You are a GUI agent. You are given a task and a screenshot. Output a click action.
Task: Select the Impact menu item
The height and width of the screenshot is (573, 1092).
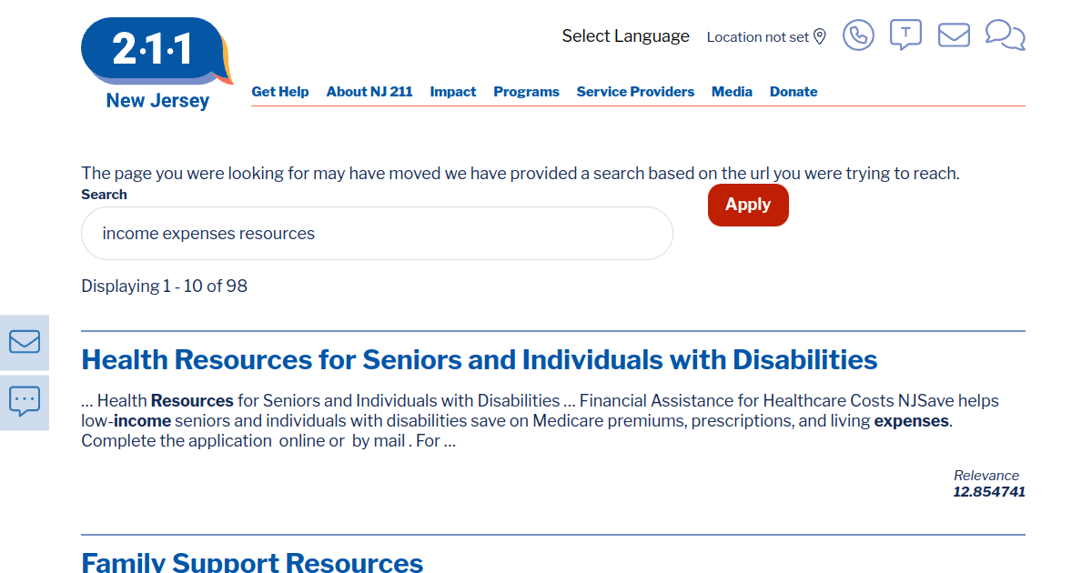point(453,92)
